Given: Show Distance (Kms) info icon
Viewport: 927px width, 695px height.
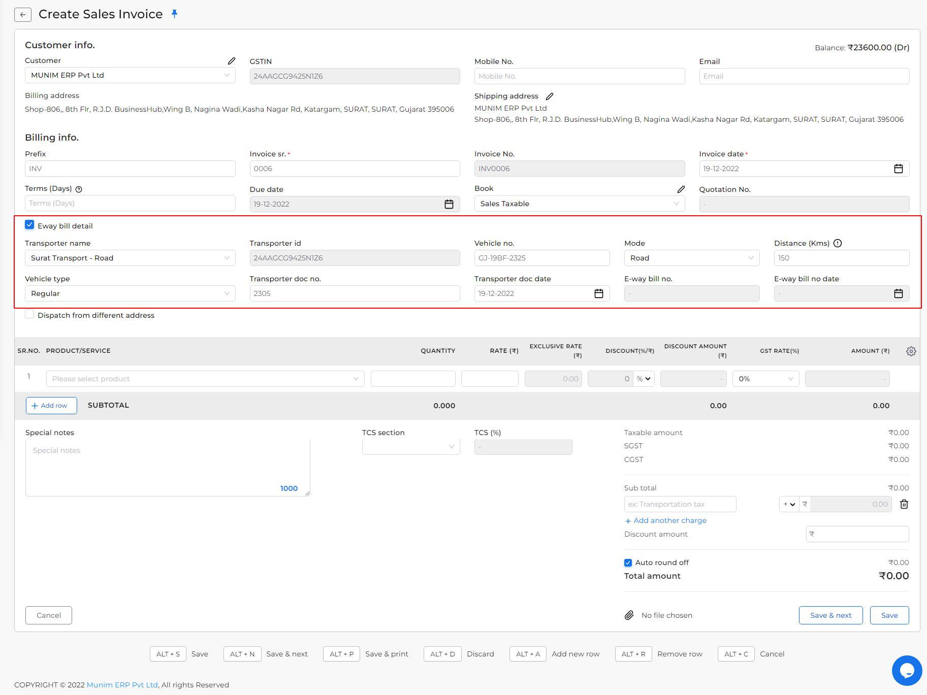Looking at the screenshot, I should [838, 243].
